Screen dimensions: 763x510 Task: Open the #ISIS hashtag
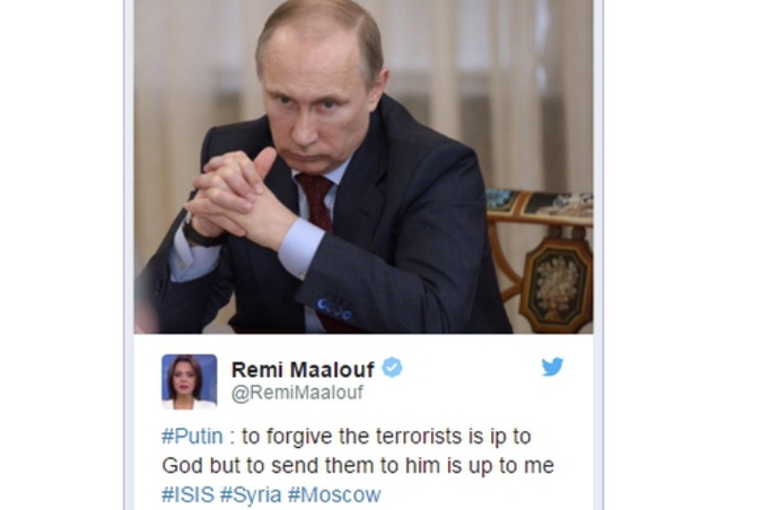click(188, 495)
